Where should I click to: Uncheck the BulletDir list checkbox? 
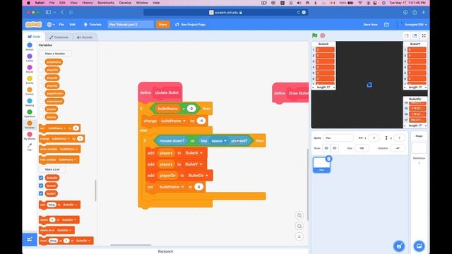pyautogui.click(x=41, y=178)
